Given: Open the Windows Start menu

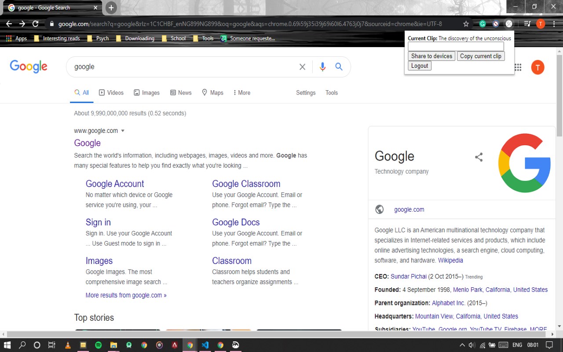Looking at the screenshot, I should click(7, 345).
